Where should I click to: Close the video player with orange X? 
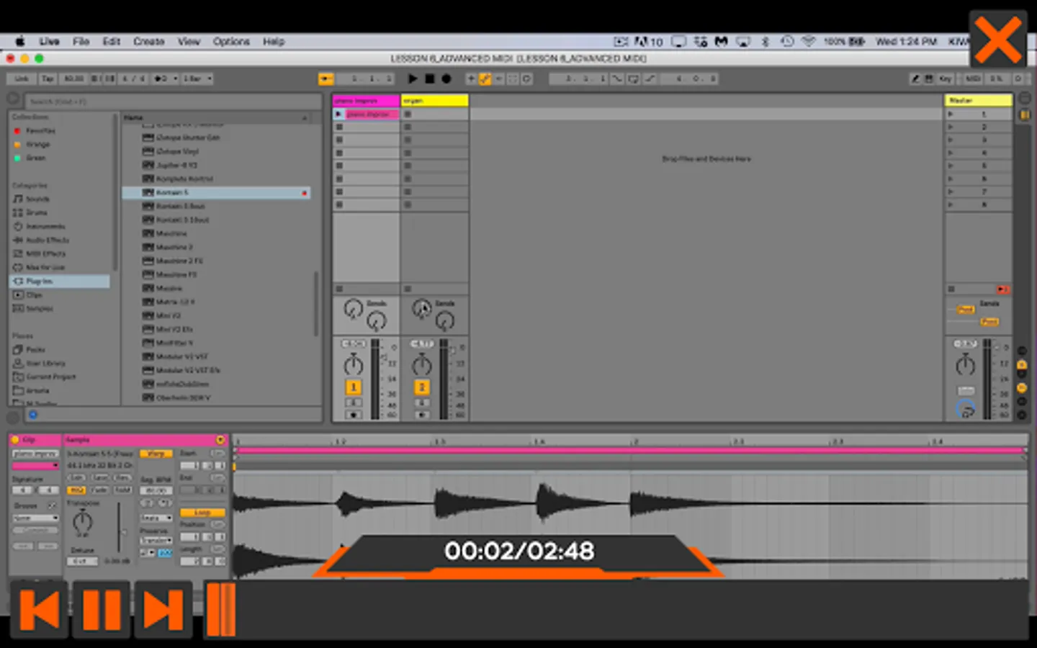997,40
